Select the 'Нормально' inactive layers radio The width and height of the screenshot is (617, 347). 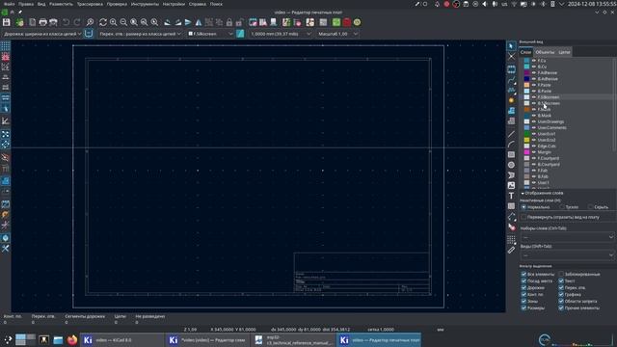[523, 207]
